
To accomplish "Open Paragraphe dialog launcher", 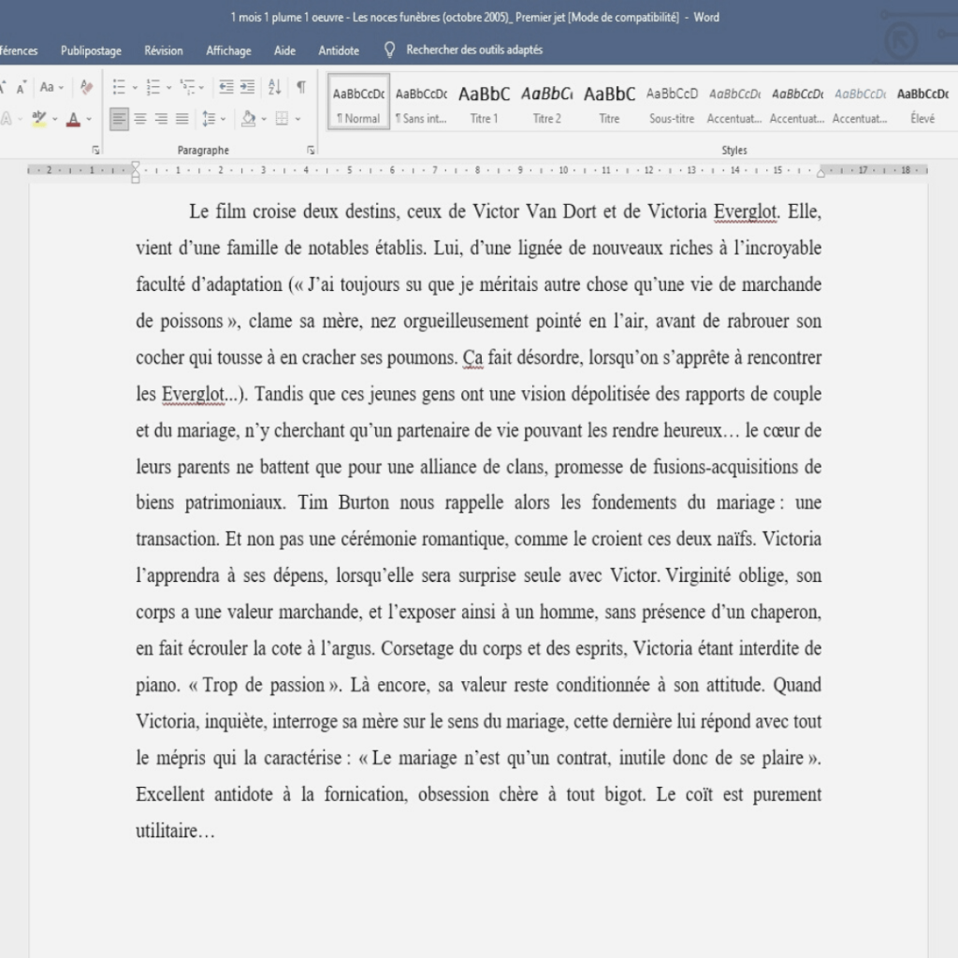I will [311, 150].
